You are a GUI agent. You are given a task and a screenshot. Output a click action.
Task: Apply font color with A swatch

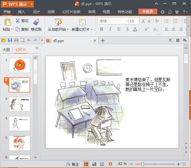pyautogui.click(x=135, y=29)
